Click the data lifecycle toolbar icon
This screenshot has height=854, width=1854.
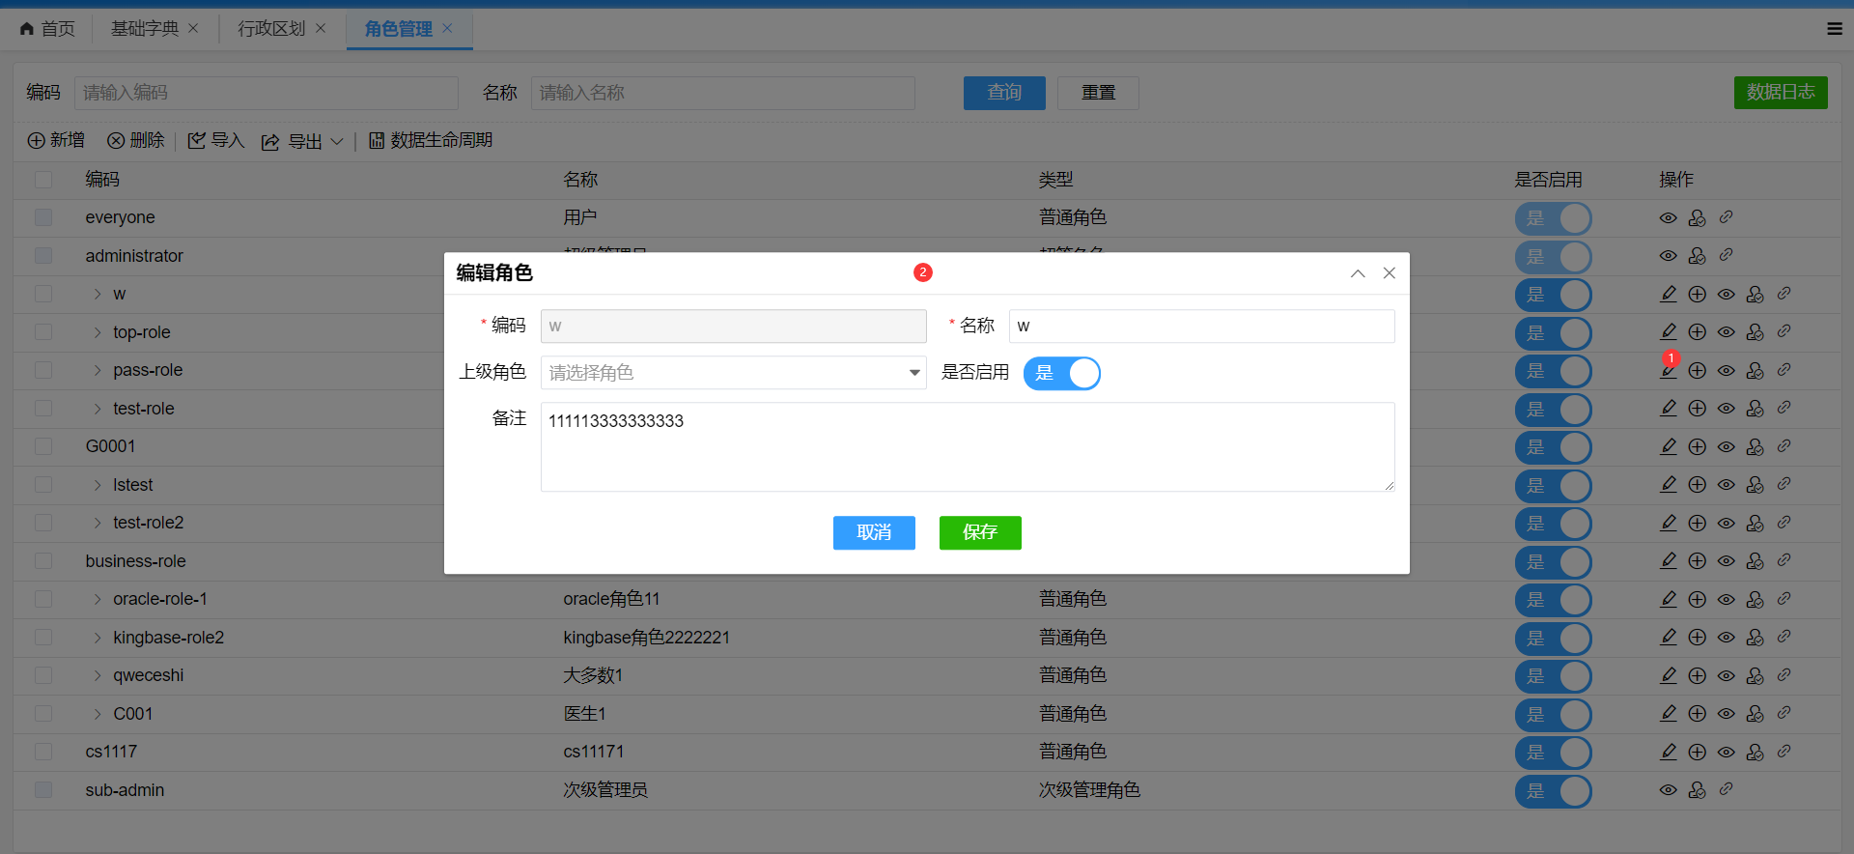pos(377,141)
